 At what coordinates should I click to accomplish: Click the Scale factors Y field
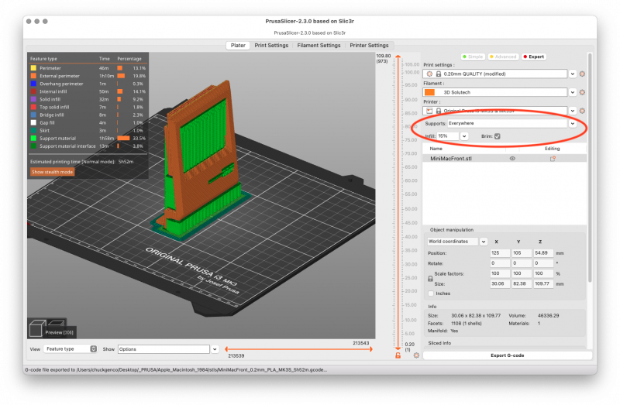[522, 273]
